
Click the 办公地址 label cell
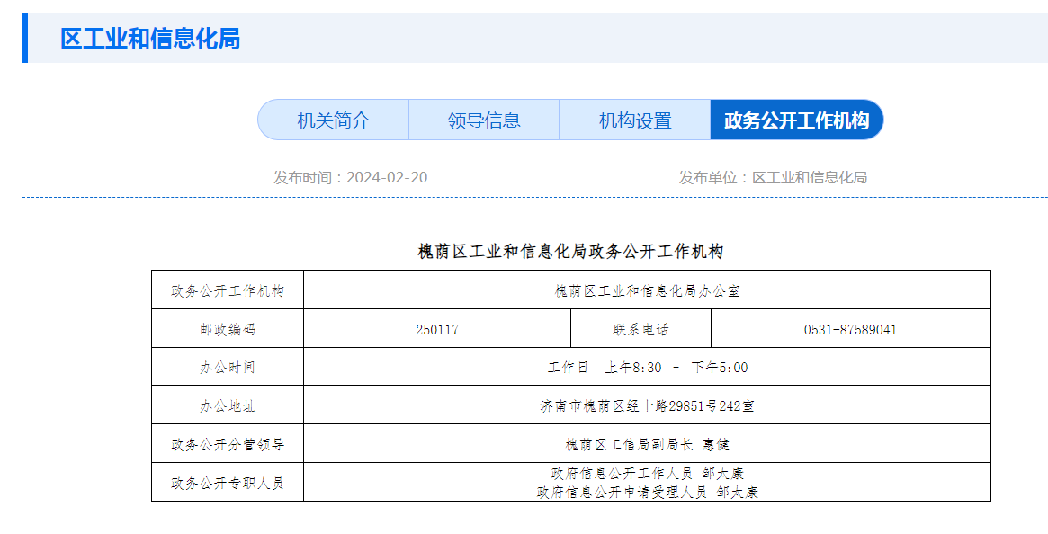(x=228, y=406)
